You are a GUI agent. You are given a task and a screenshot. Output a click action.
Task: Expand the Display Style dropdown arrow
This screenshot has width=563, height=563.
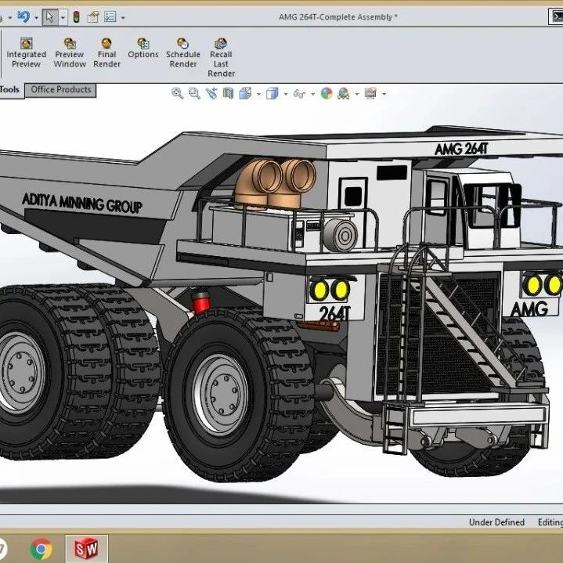[x=286, y=95]
